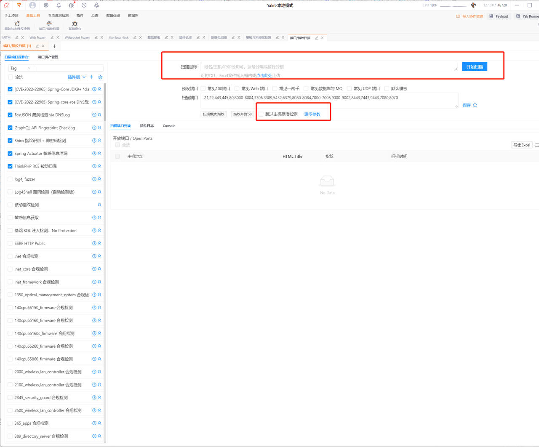Viewport: 539px width, 447px height.
Task: Click the rocket icon in title bar
Action: click(96, 5)
